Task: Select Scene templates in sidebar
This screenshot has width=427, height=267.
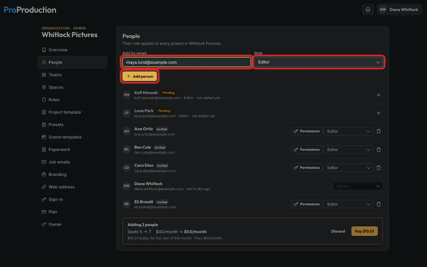Action: 72,137
